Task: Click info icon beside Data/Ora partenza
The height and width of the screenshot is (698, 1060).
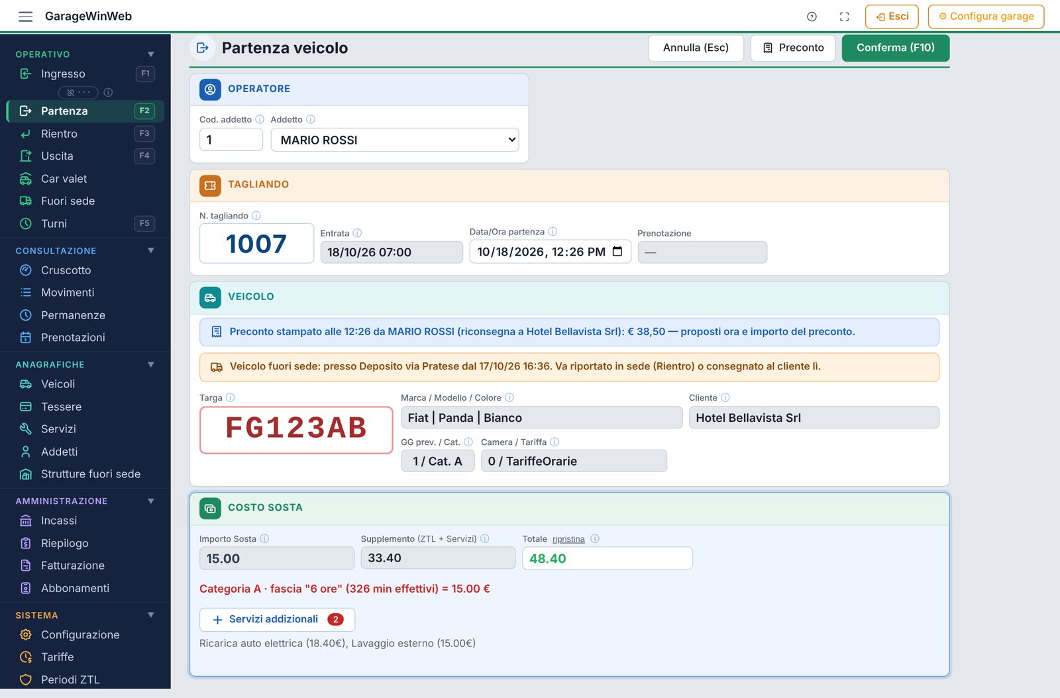Action: (553, 232)
